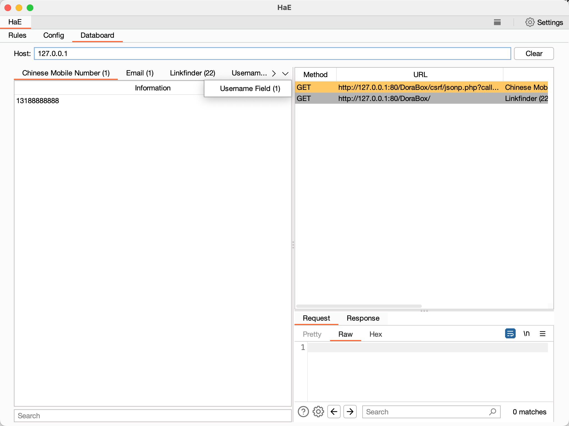Open the Response tab
The image size is (569, 426).
point(363,318)
